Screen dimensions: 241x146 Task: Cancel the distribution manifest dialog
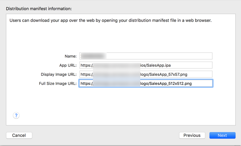click(x=19, y=135)
